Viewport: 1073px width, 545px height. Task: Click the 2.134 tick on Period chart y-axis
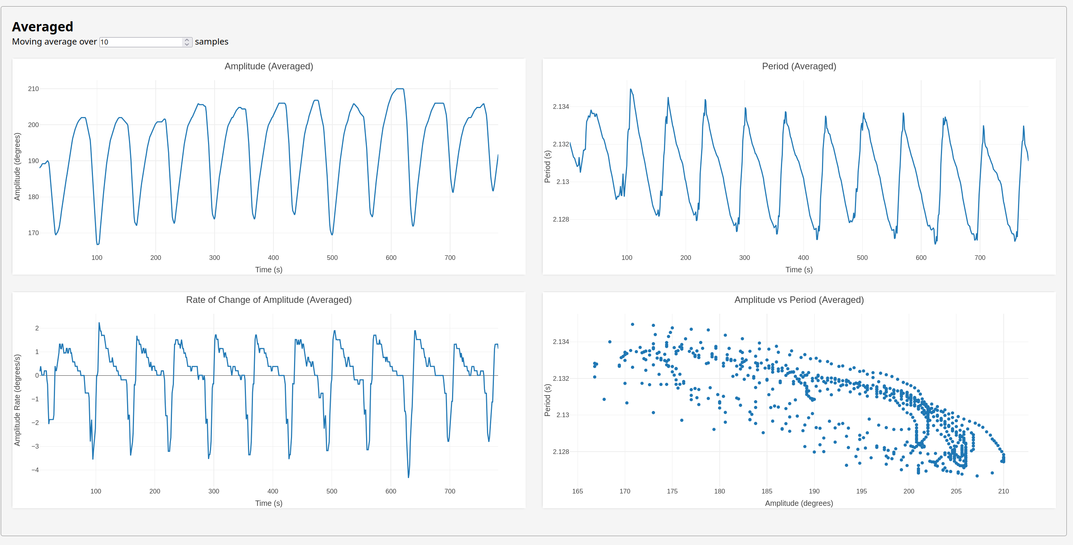click(x=561, y=107)
